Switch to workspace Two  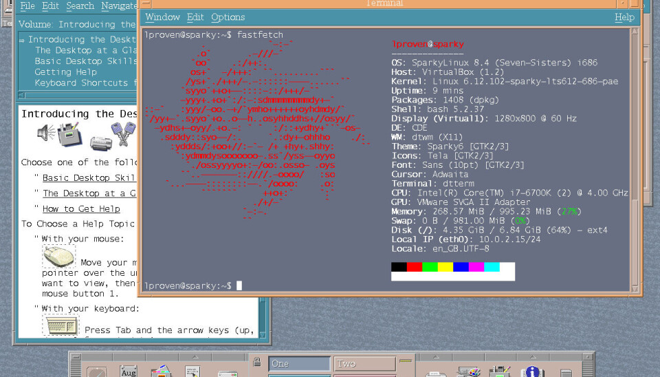(365, 363)
